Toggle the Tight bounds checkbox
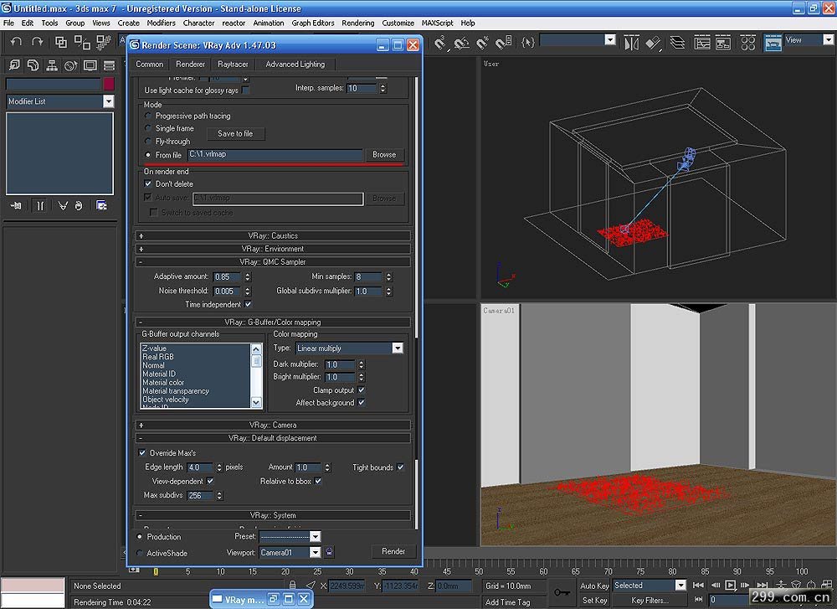Viewport: 837px width, 609px height. point(400,467)
